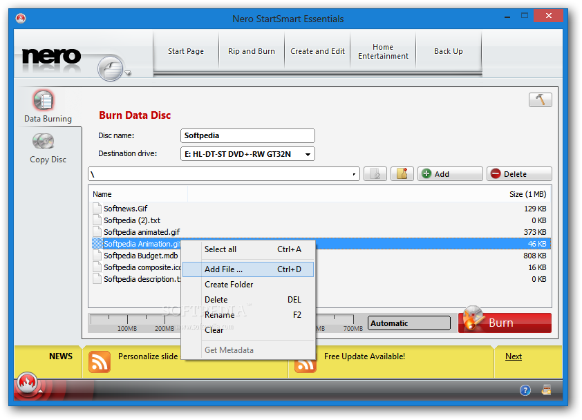582x420 pixels.
Task: Maximize the Nero StartSmart window
Action: pyautogui.click(x=525, y=16)
